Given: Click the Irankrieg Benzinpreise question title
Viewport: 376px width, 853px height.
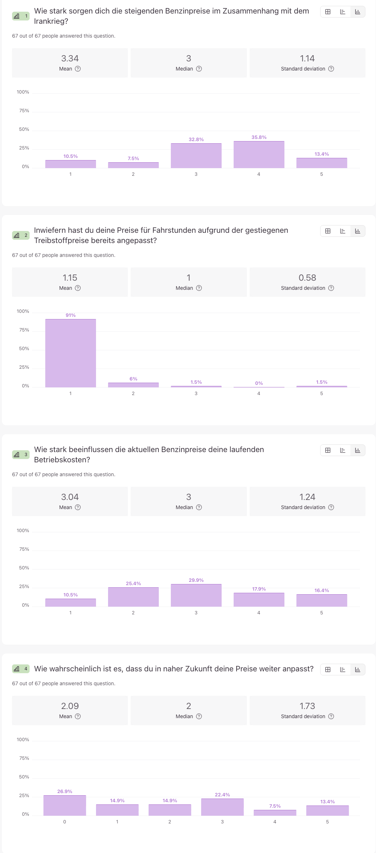Looking at the screenshot, I should pos(172,16).
